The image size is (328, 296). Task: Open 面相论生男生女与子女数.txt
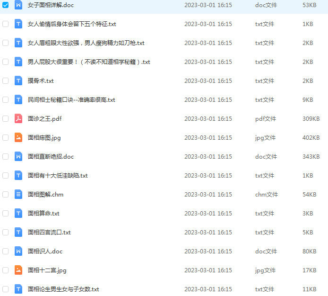63,289
